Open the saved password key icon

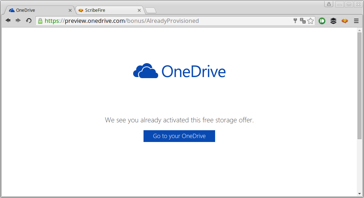(295, 21)
